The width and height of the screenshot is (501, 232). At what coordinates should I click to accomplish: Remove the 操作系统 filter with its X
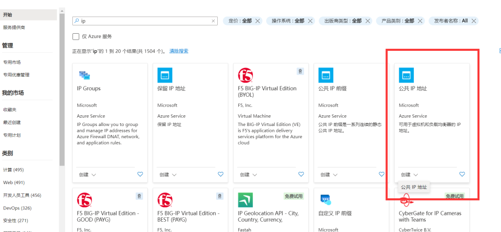tap(310, 21)
